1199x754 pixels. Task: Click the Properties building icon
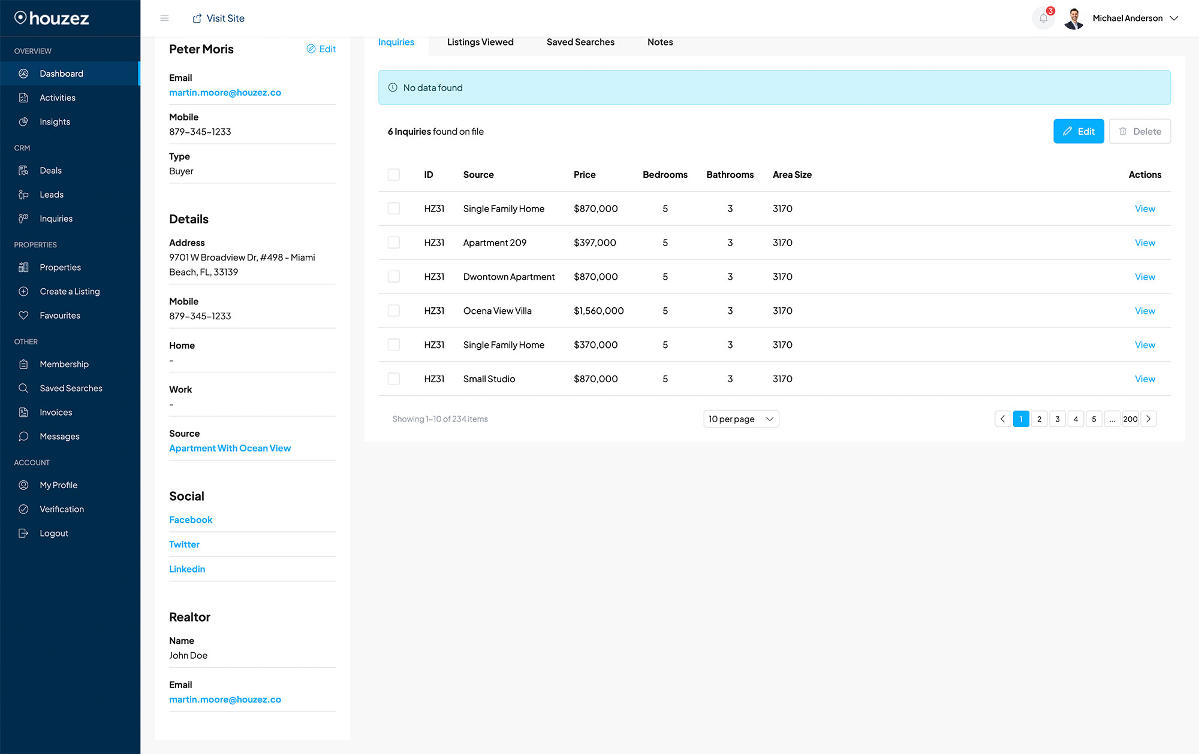pyautogui.click(x=23, y=267)
